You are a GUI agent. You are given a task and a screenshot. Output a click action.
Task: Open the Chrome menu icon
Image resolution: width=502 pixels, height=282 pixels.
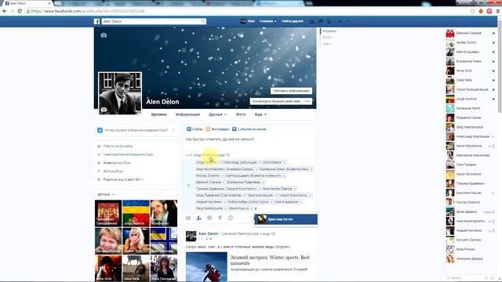tap(498, 11)
